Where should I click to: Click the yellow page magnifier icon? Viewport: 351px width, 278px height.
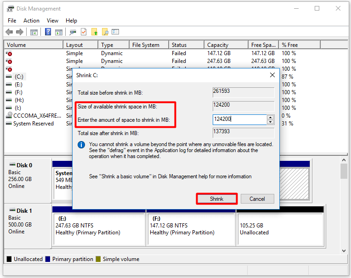coord(105,32)
